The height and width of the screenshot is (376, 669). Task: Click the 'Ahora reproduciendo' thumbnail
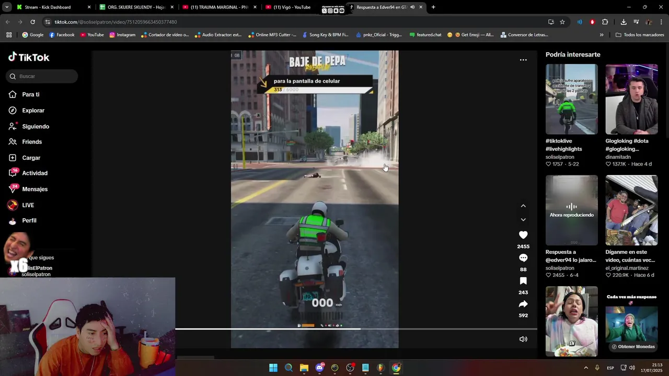pyautogui.click(x=572, y=210)
